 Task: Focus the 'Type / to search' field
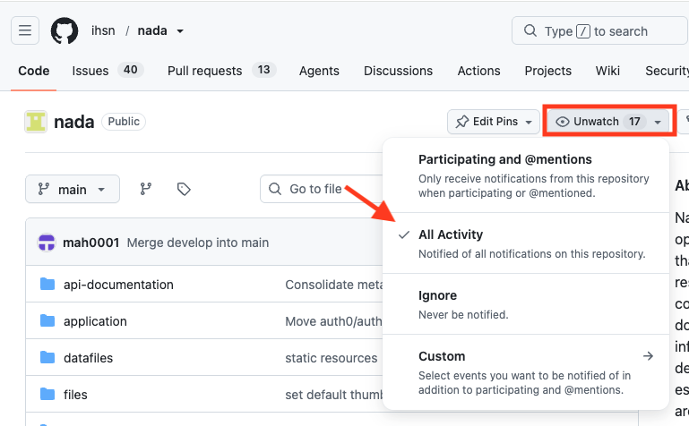point(599,30)
